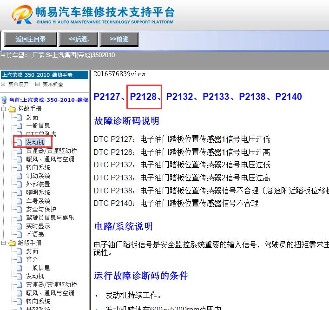329x310 pixels.
Task: Select 发动机 under 排故手册
Action: tap(35, 142)
